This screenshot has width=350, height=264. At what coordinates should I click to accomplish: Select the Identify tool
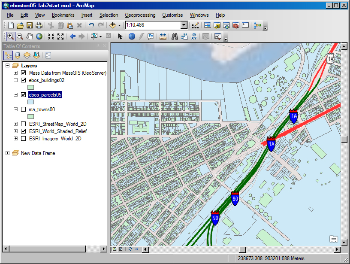pos(132,36)
